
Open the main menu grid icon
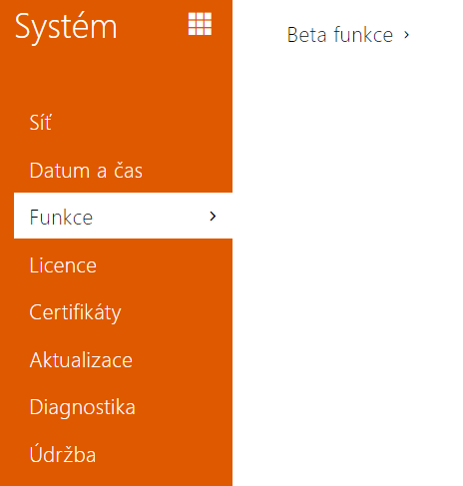tap(200, 24)
